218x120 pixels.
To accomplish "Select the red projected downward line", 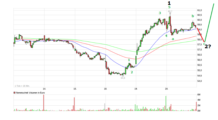I will click(x=201, y=35).
